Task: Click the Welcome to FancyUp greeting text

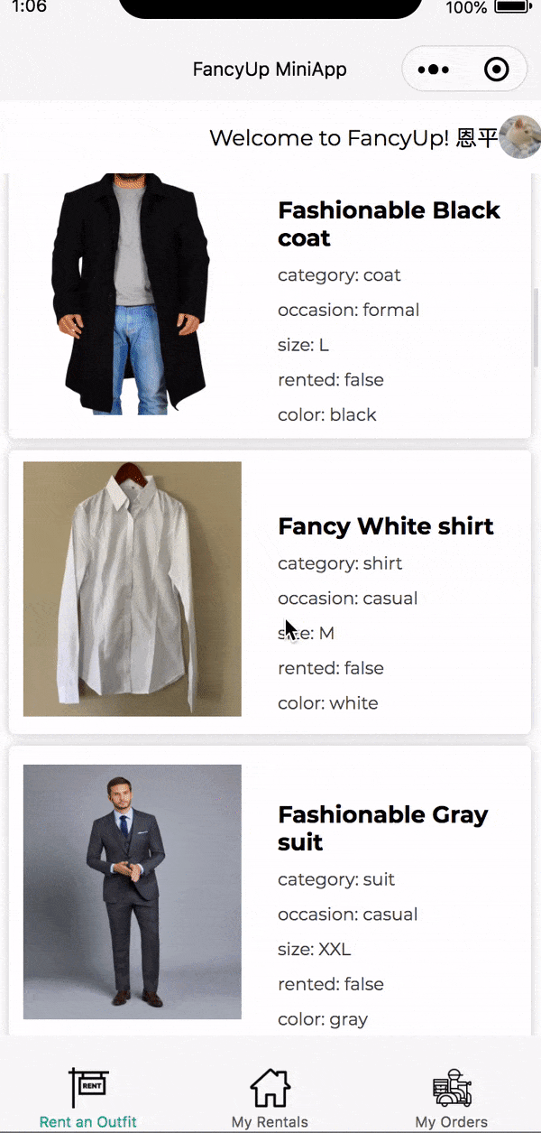Action: click(x=353, y=138)
